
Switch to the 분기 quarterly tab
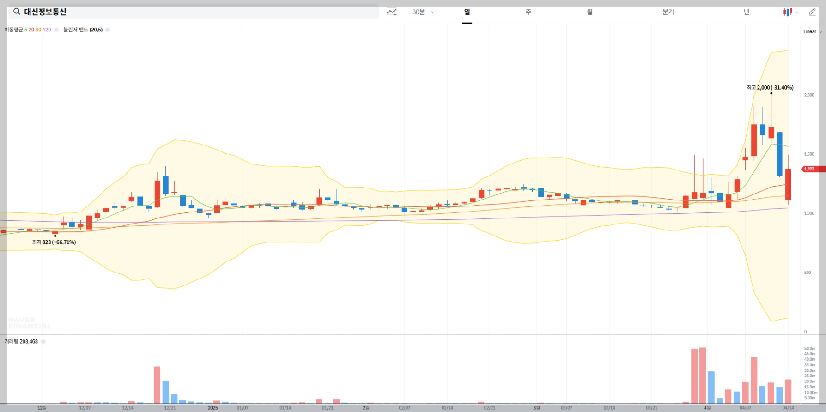(x=668, y=12)
